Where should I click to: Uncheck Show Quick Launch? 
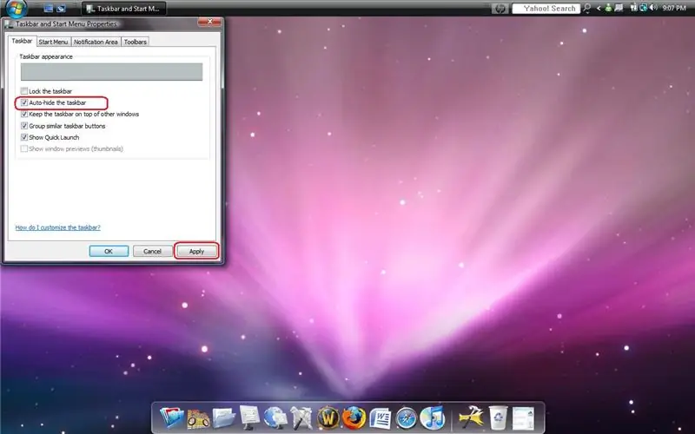coord(24,137)
